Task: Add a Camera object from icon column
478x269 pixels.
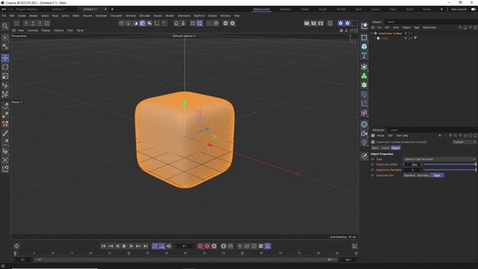Action: (x=364, y=133)
